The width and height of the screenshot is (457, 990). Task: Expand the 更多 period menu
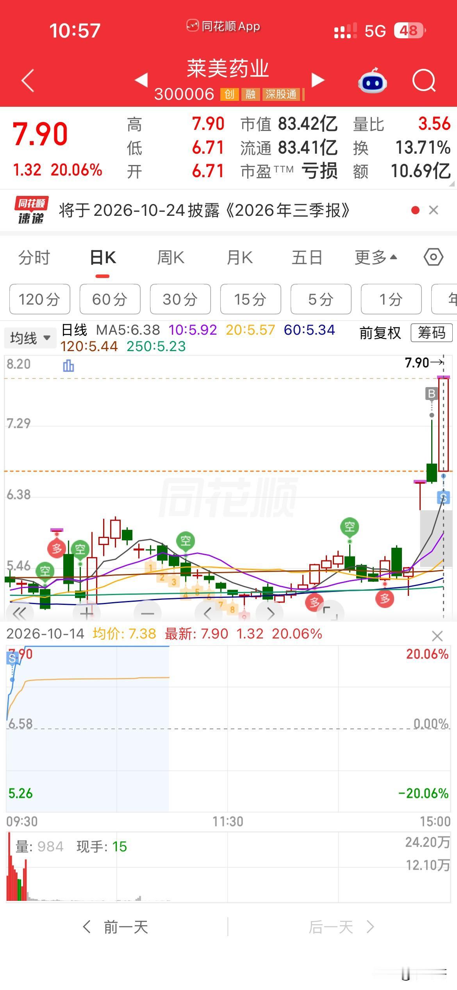point(376,258)
